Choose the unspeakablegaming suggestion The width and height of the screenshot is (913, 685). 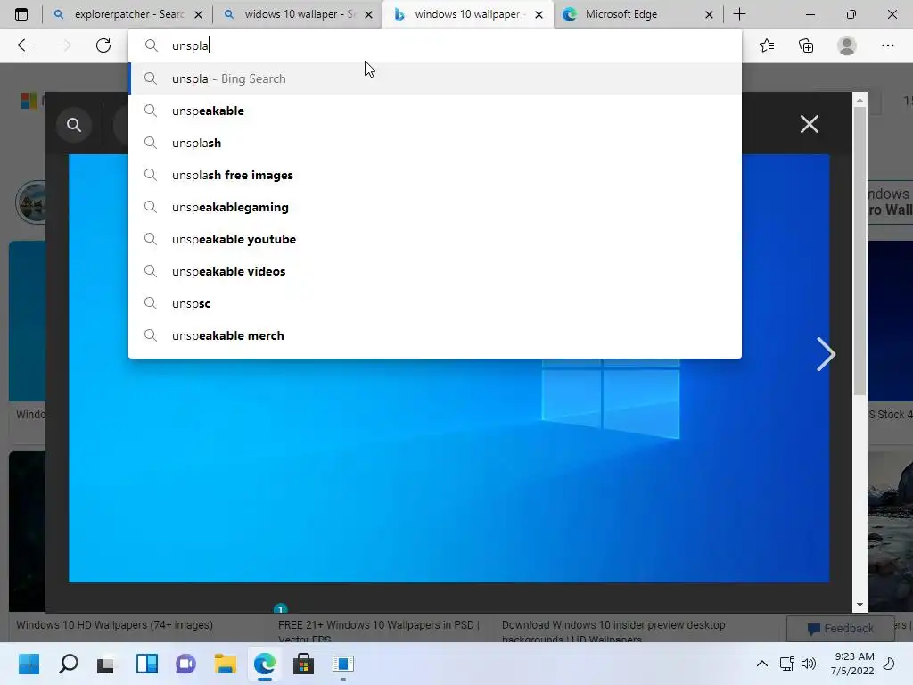coord(435,207)
